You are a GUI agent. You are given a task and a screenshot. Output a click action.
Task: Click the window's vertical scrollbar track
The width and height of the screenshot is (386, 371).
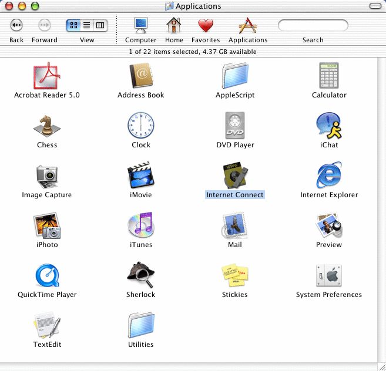[381, 210]
